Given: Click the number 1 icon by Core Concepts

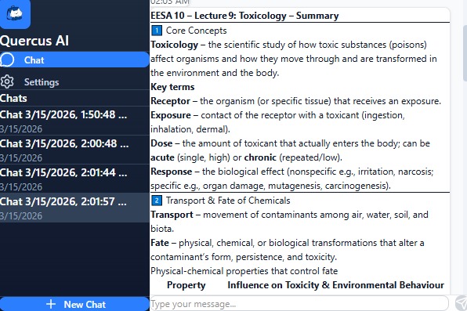Looking at the screenshot, I should (157, 31).
